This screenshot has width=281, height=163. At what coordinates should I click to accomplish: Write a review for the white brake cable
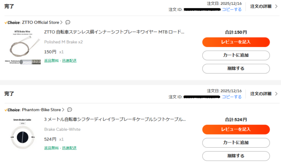tap(236, 129)
